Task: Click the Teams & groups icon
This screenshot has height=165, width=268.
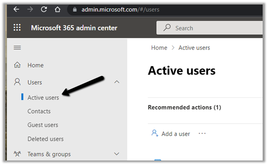Action: click(17, 154)
